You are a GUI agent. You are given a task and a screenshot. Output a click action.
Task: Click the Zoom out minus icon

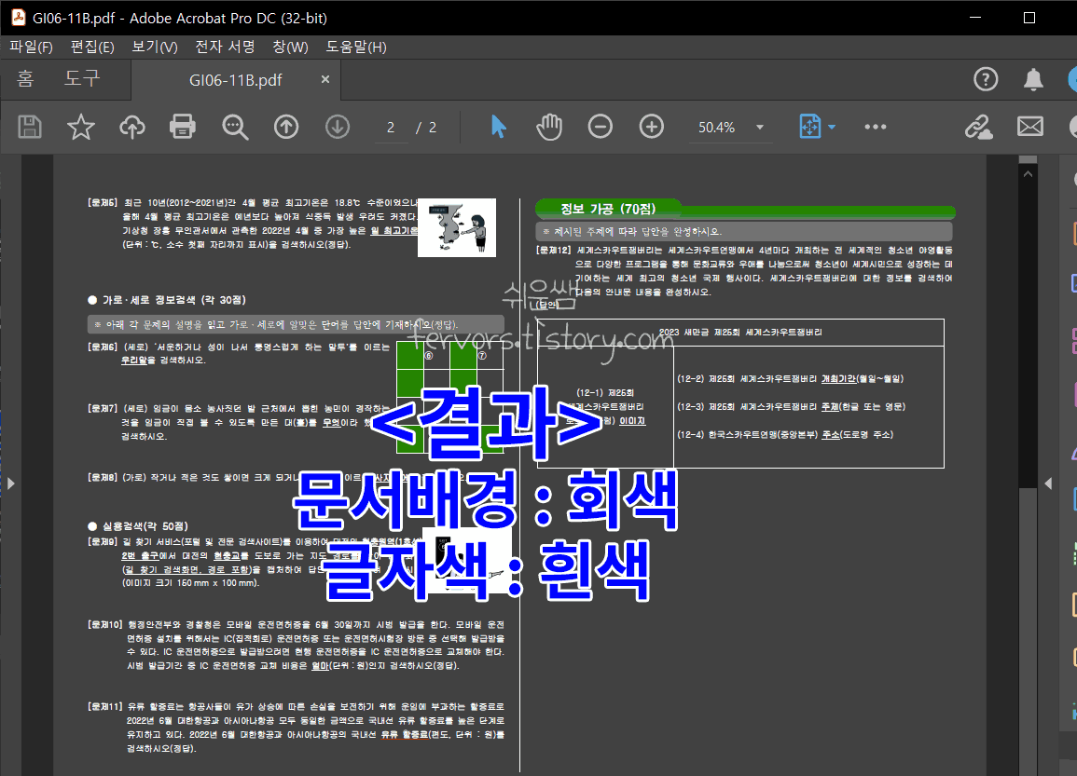click(601, 127)
